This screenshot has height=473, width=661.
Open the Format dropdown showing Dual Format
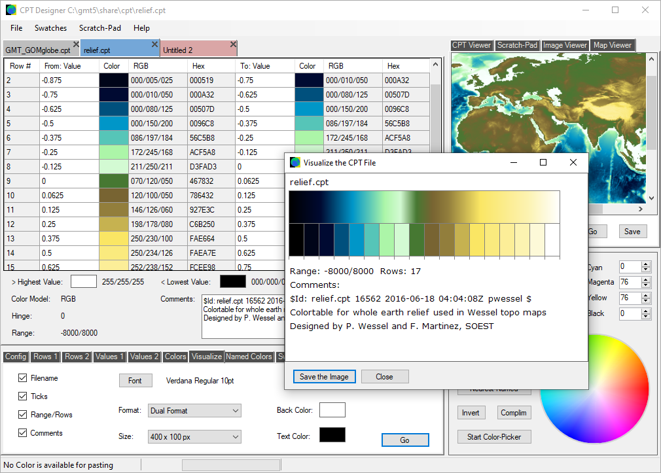click(x=194, y=411)
